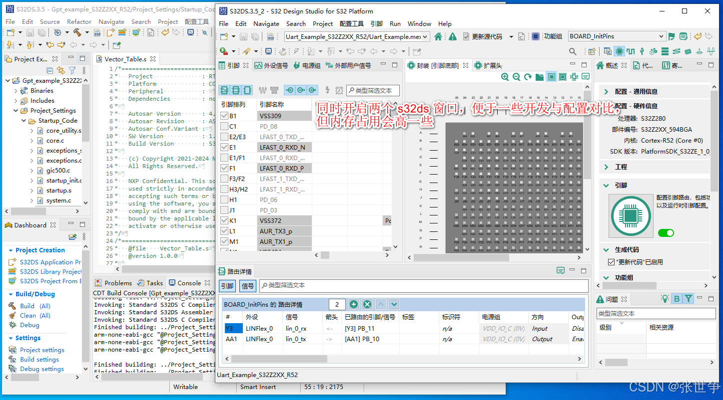Collapse the 引脚 section in overview

606,185
